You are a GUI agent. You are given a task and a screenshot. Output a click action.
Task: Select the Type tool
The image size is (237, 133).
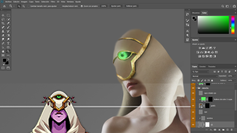(x=8, y=43)
